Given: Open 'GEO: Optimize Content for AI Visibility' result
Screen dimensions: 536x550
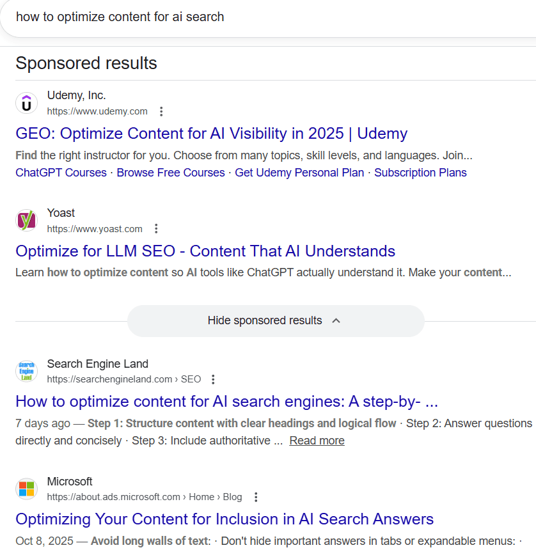Looking at the screenshot, I should pos(211,133).
